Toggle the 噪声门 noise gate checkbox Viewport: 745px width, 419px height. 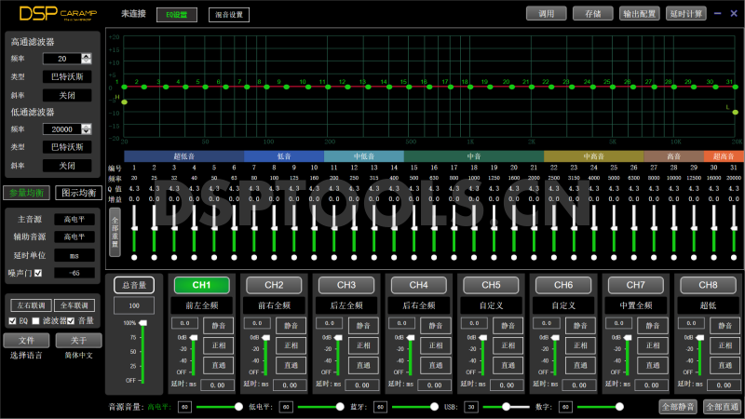point(39,273)
